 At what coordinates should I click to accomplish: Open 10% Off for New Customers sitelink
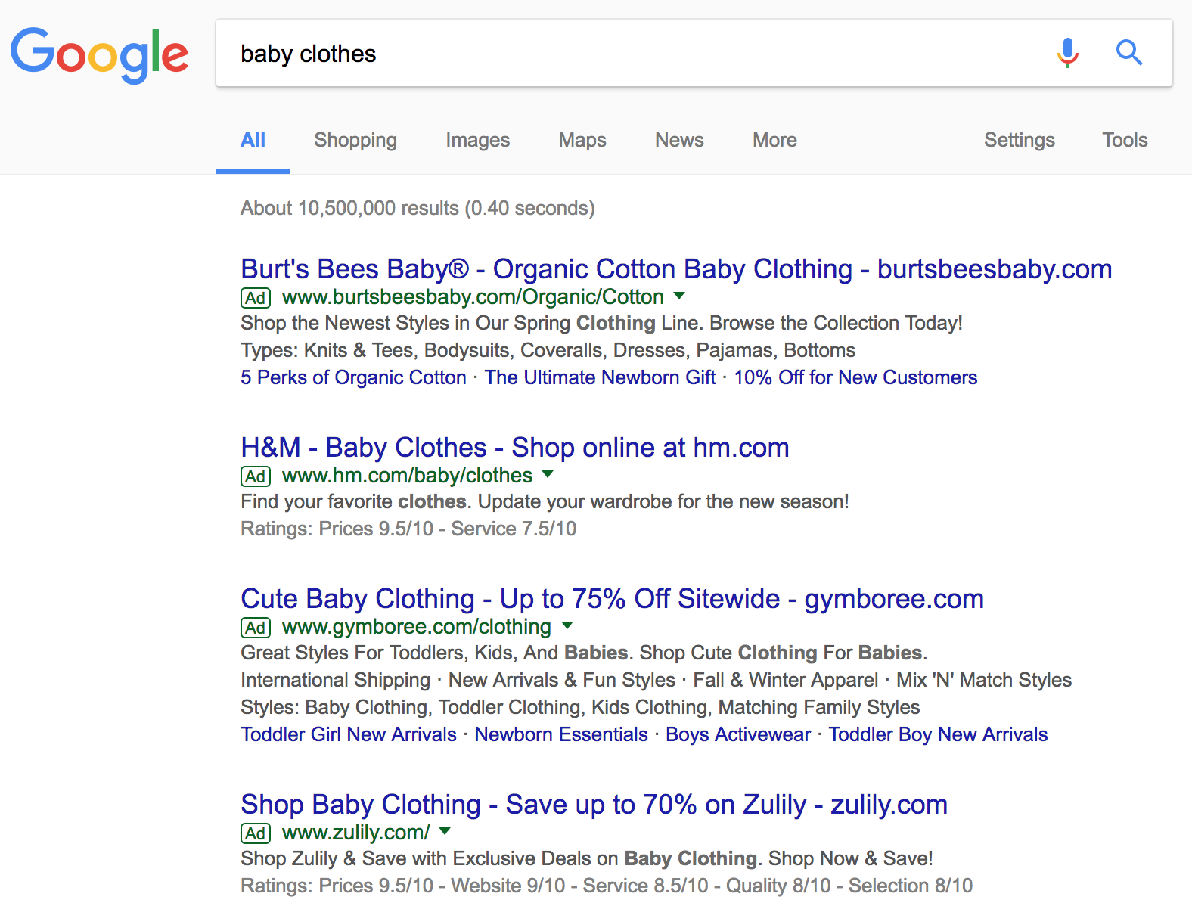point(855,377)
